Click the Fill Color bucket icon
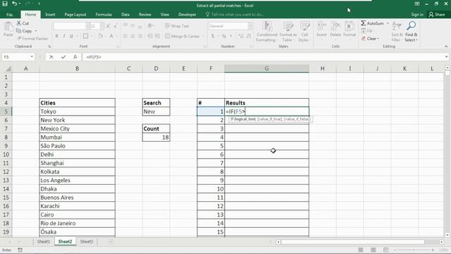Screen dimensions: 451x254 pyautogui.click(x=100, y=36)
